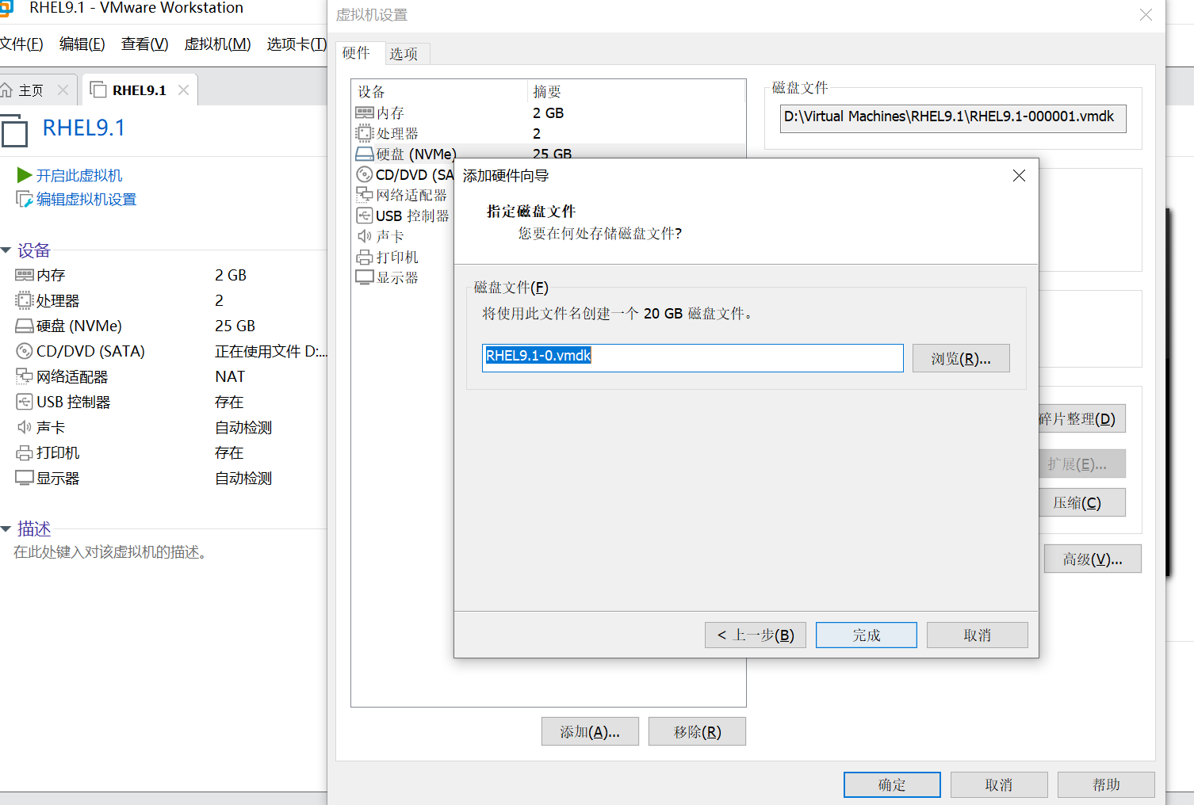Open the 虚拟机(M) menu
Viewport: 1194px width, 805px height.
217,44
